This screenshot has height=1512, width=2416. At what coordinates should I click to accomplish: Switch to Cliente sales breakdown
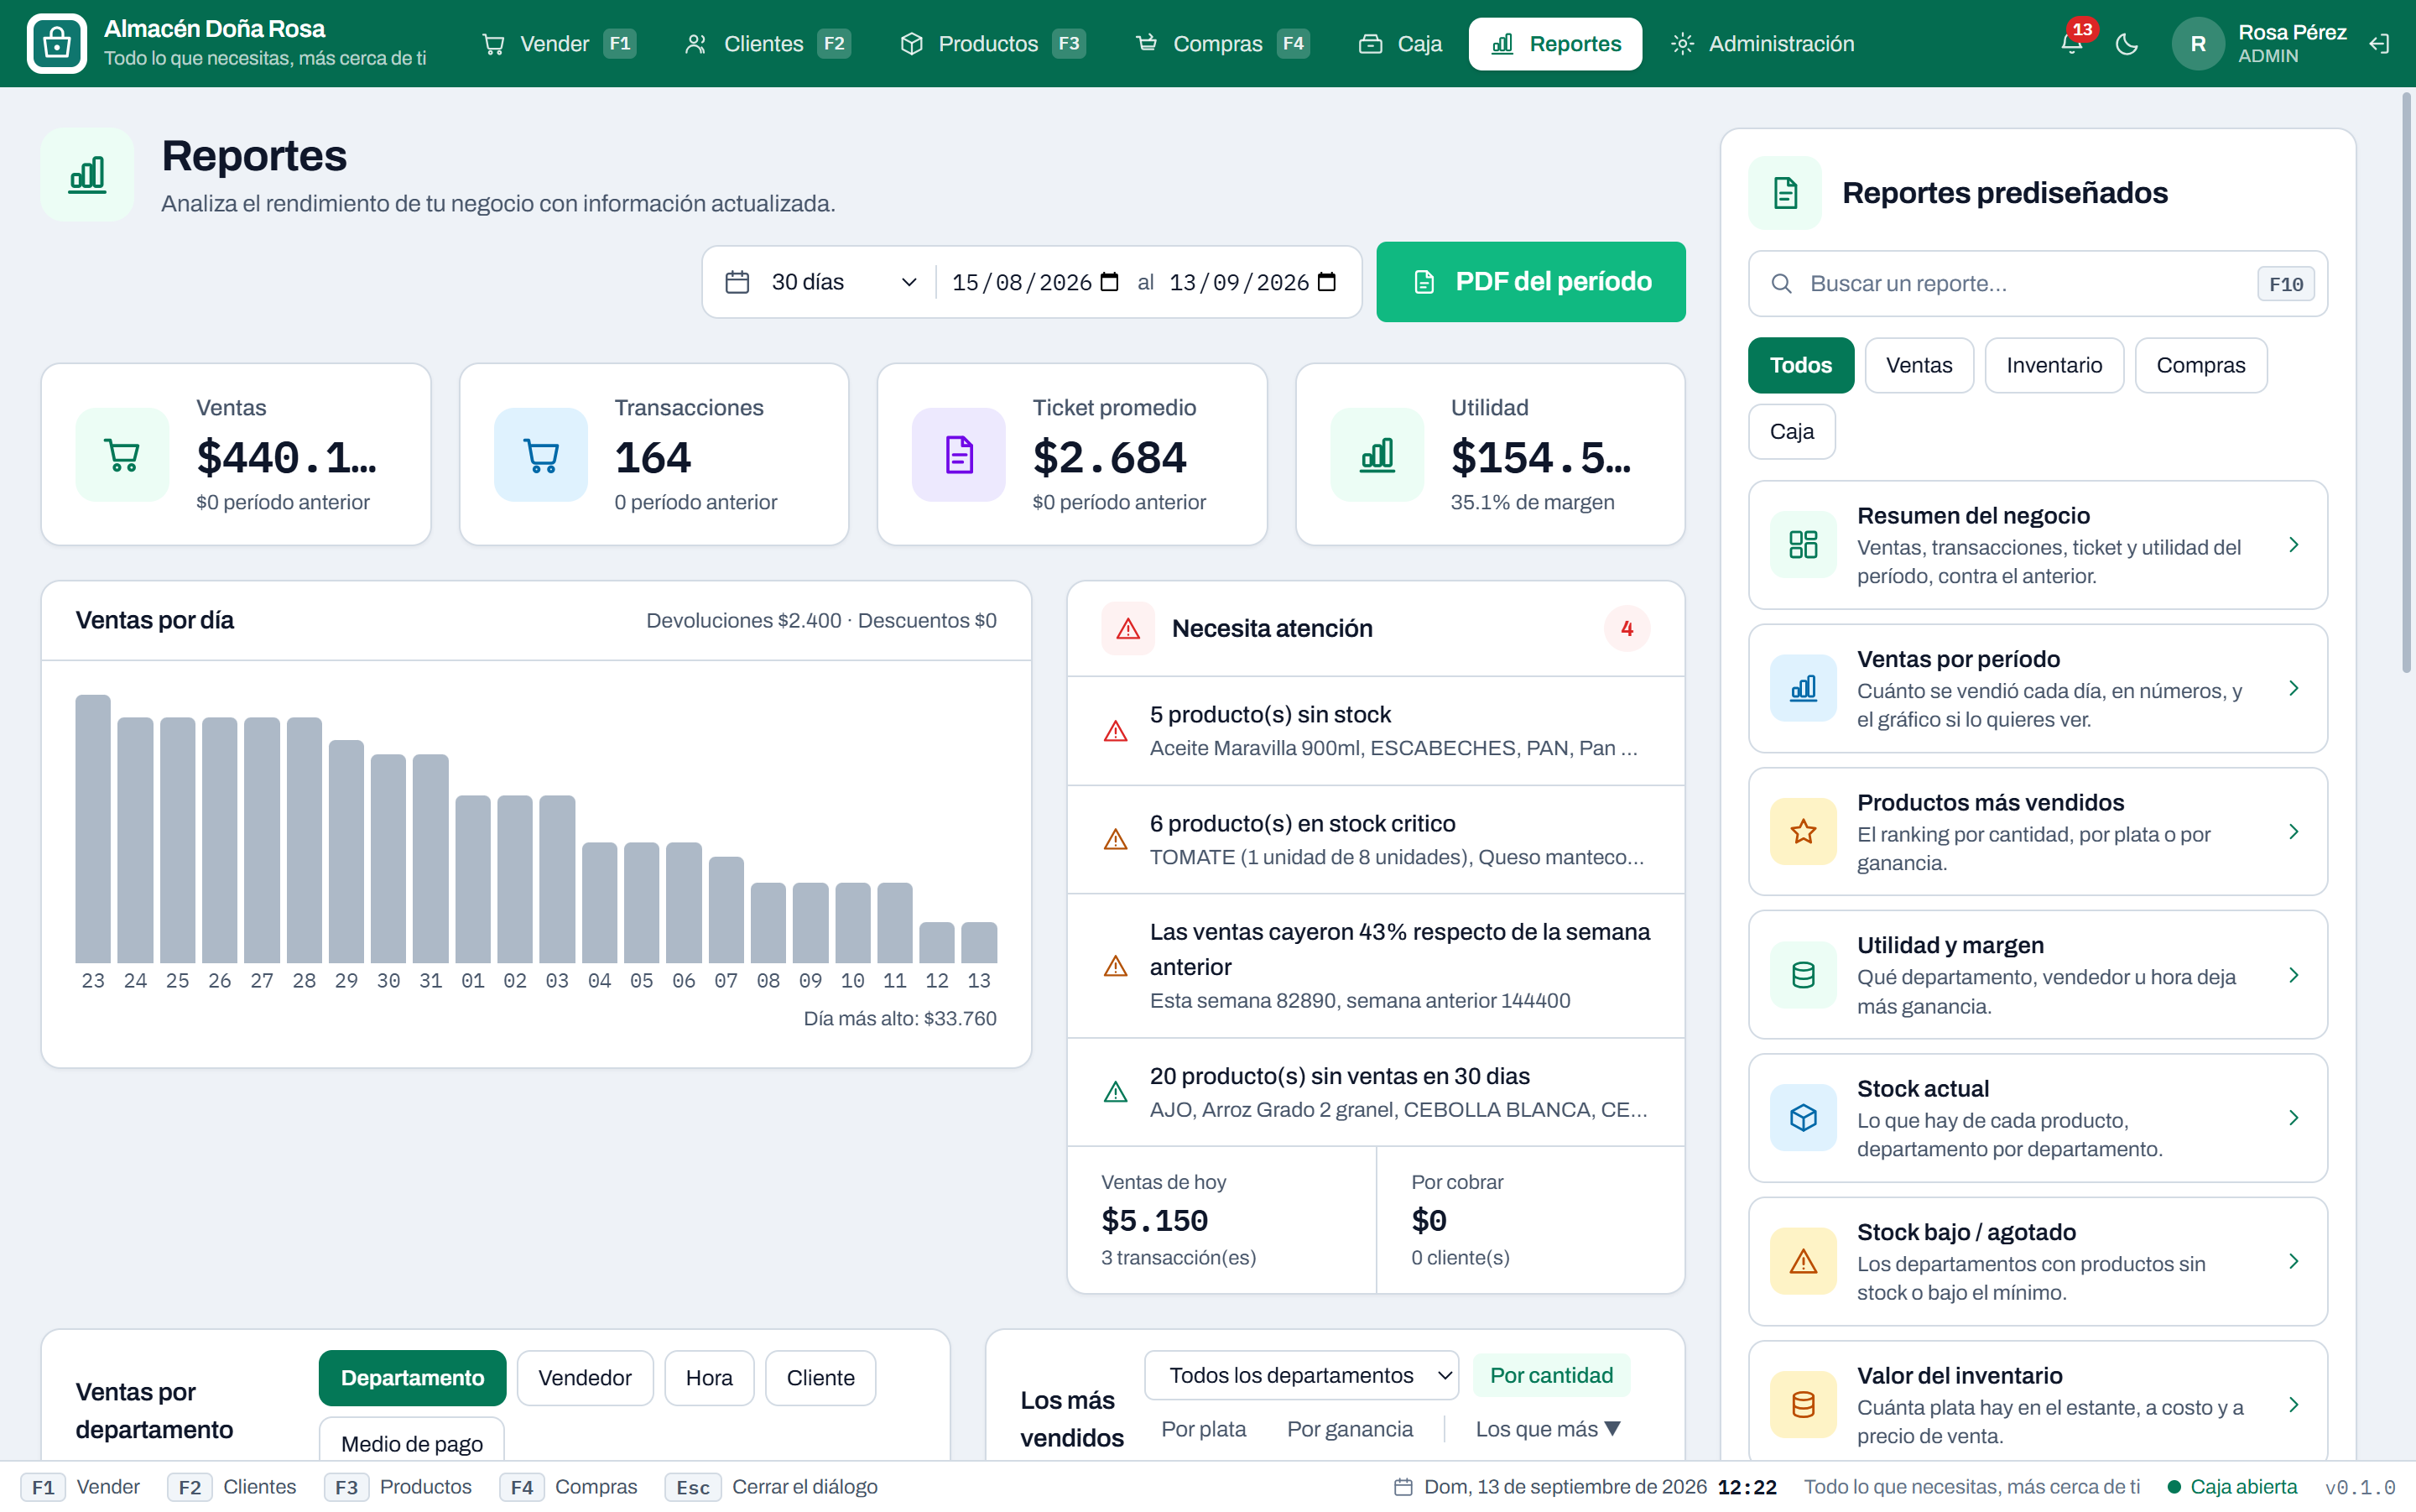[820, 1378]
